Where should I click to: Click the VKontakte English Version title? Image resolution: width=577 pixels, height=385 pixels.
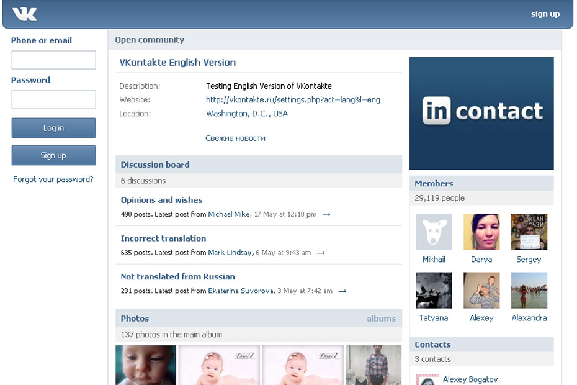pyautogui.click(x=177, y=63)
